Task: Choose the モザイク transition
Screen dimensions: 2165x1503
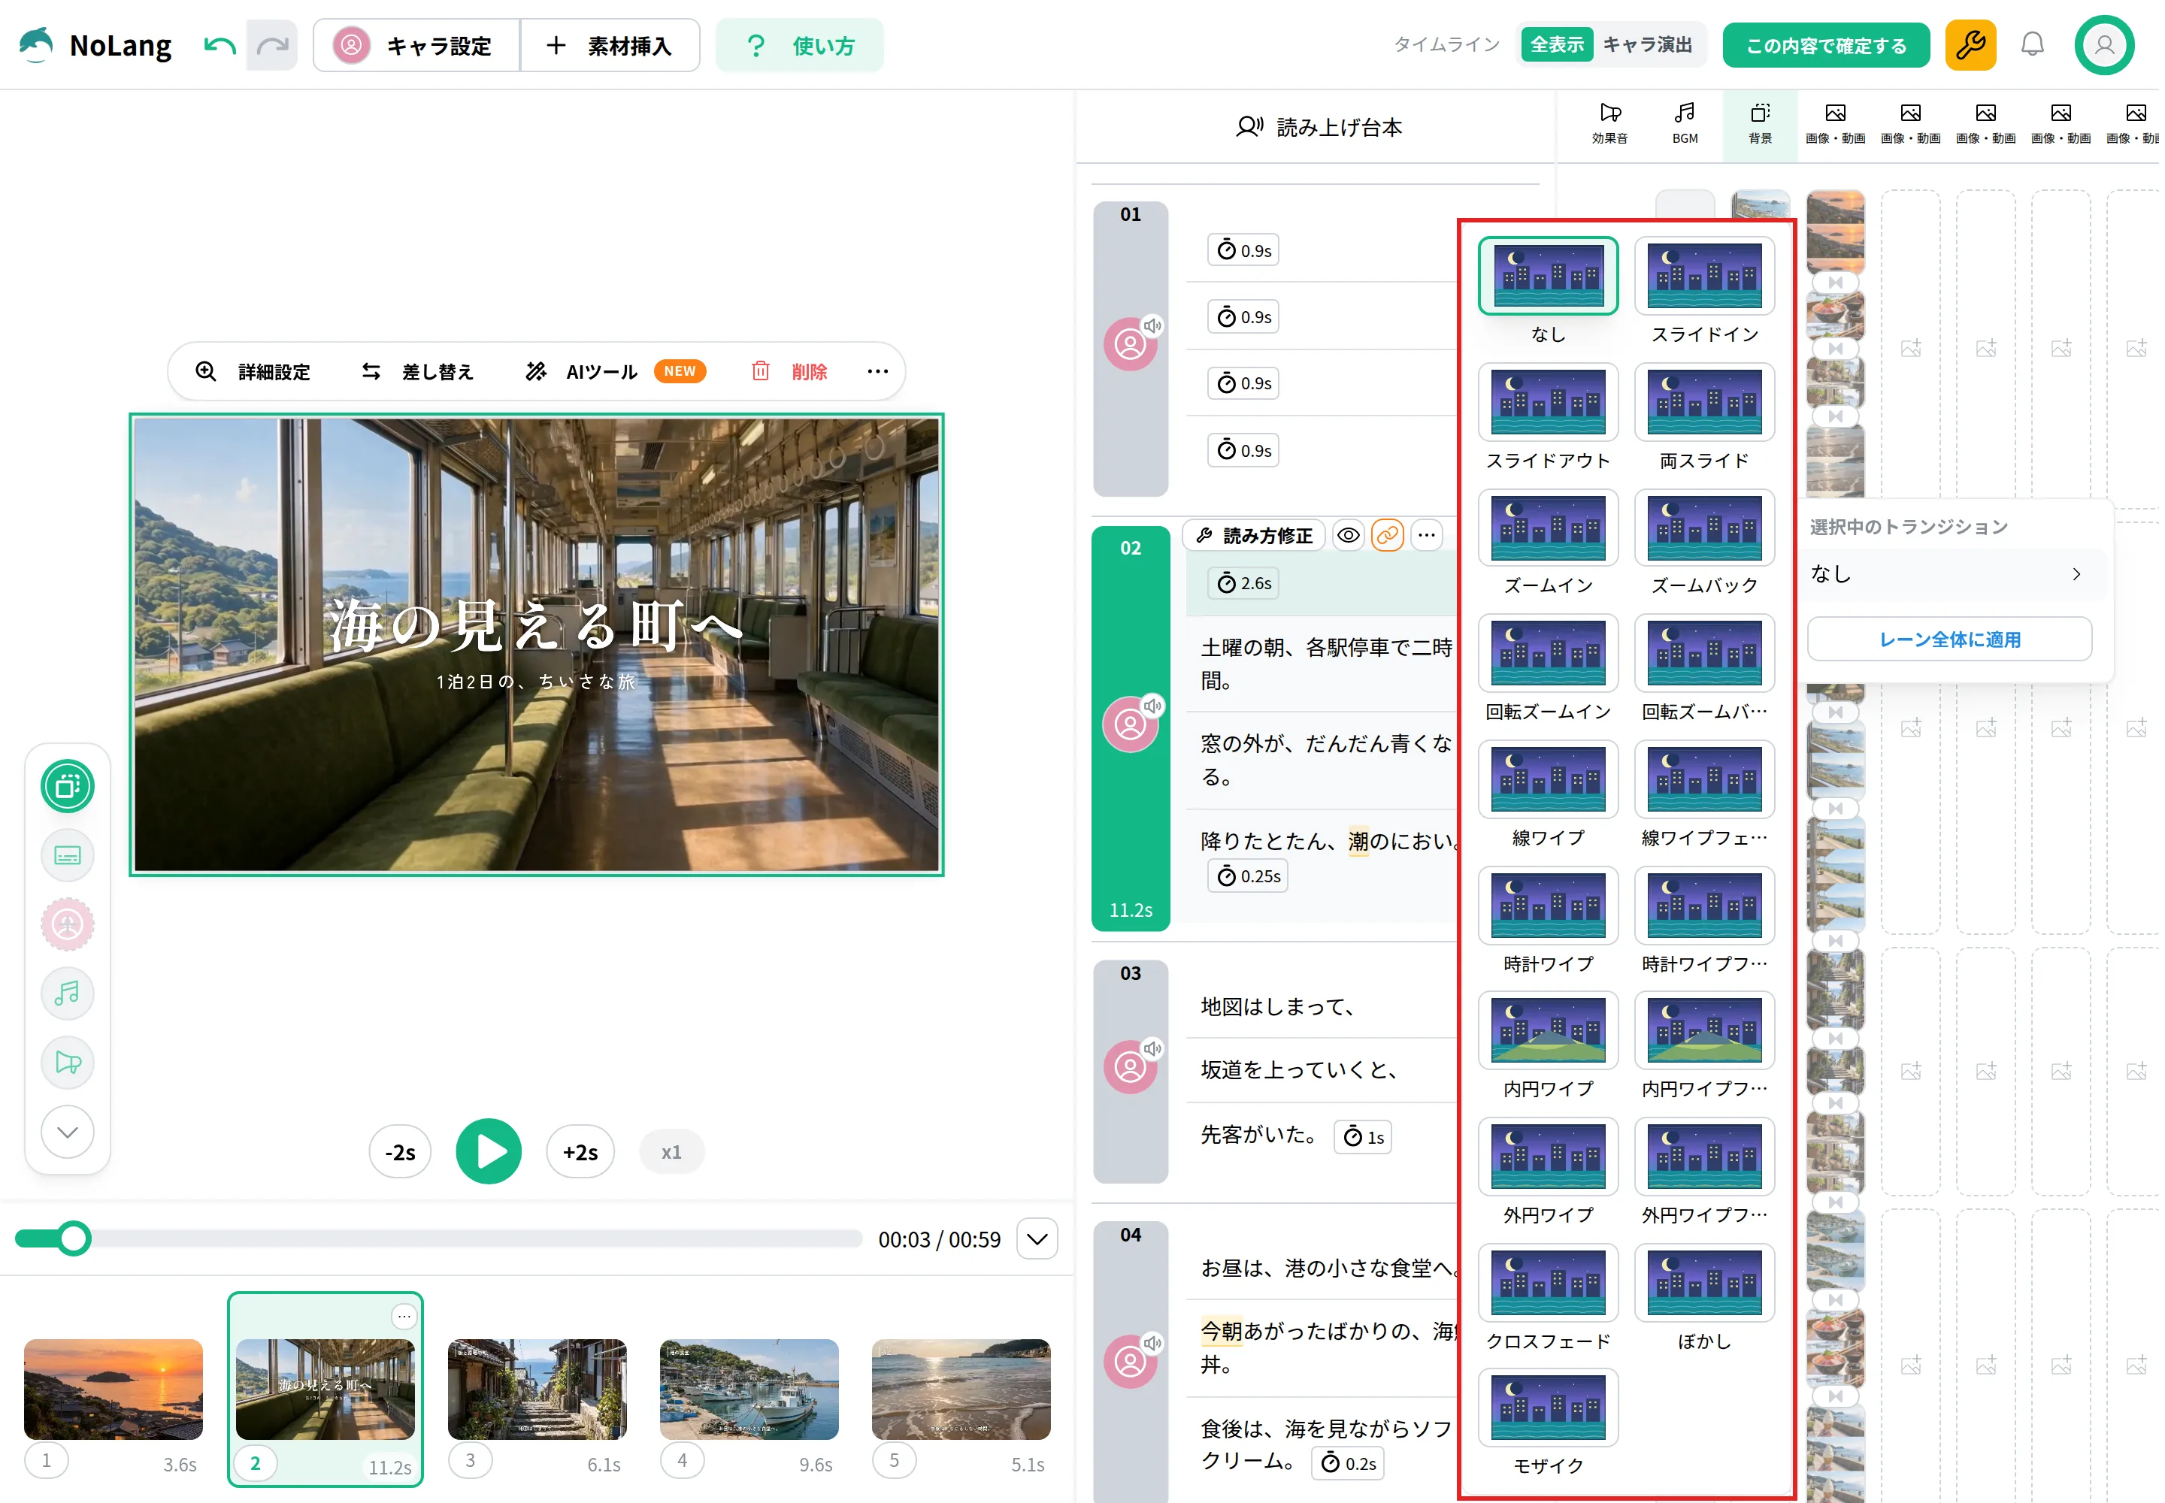Action: pyautogui.click(x=1547, y=1423)
